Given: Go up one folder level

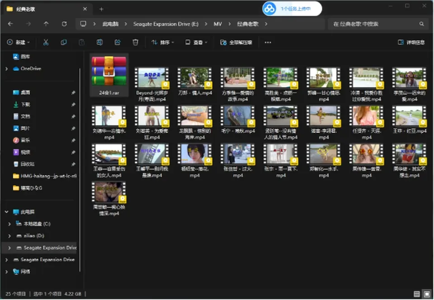Looking at the screenshot, I should pyautogui.click(x=46, y=24).
